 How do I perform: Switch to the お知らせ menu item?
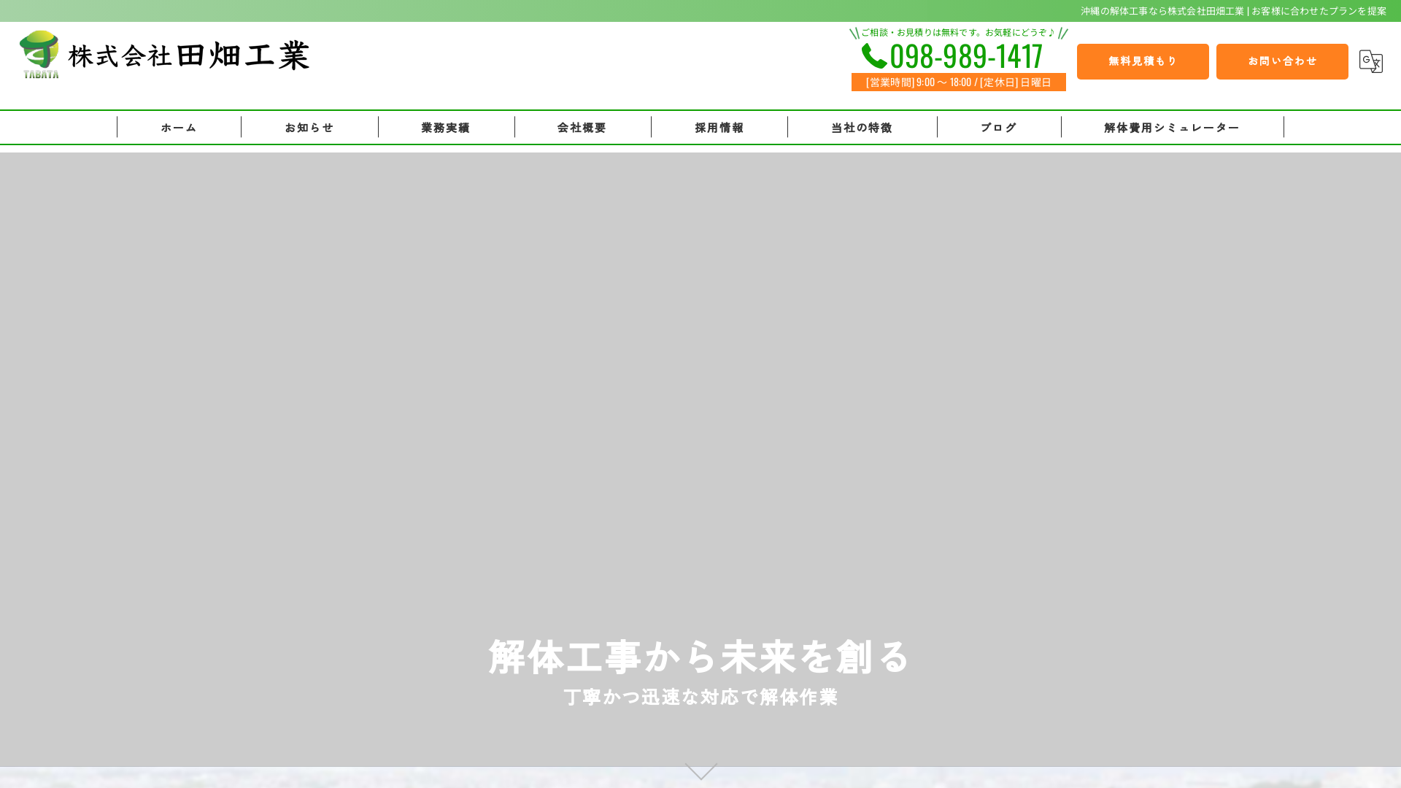click(x=309, y=127)
